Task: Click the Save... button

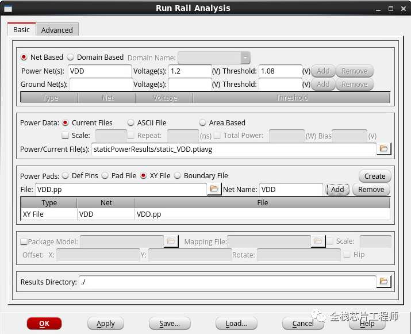Action: 170,324
